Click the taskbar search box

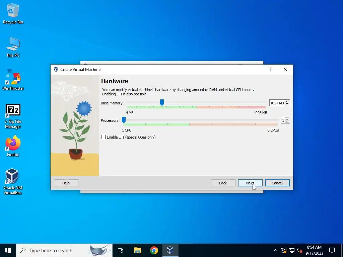(x=64, y=250)
